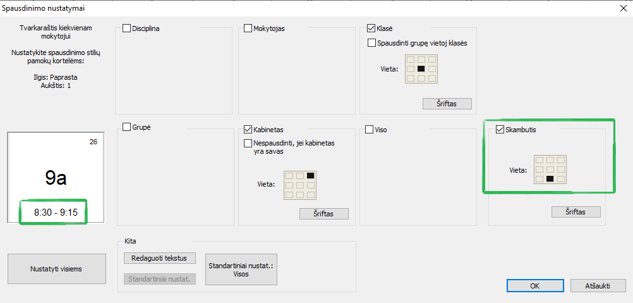Enable the Mokytojas checkbox
The image size is (633, 303).
(248, 28)
